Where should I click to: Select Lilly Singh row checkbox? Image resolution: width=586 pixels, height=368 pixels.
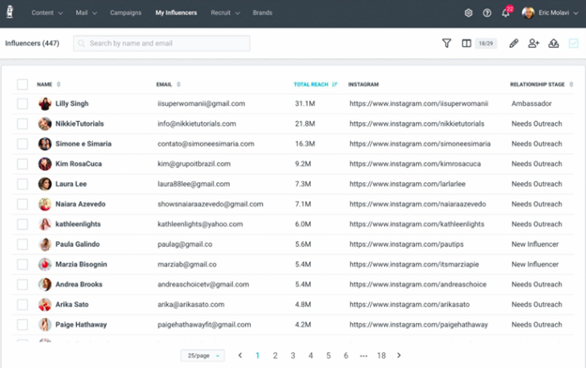coord(23,103)
